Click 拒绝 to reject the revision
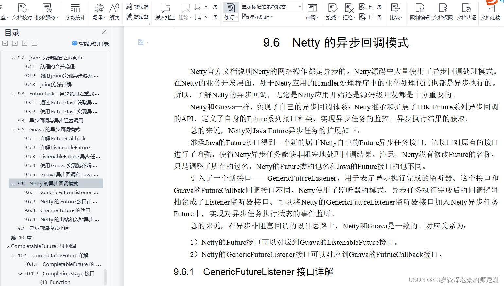 (x=349, y=11)
